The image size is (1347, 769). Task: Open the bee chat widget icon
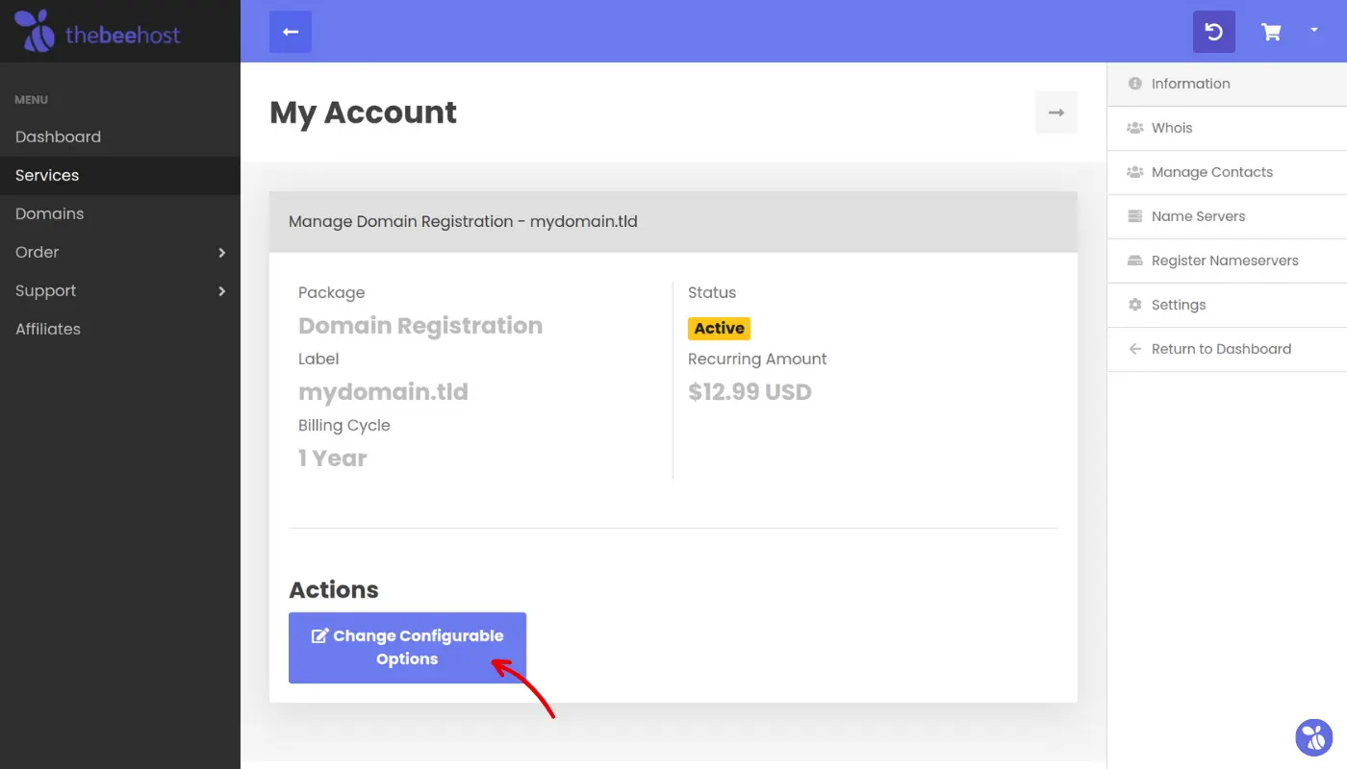coord(1313,737)
